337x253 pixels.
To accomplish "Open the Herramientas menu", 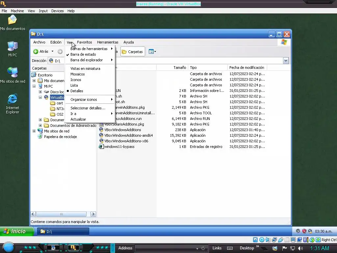I will tap(108, 42).
